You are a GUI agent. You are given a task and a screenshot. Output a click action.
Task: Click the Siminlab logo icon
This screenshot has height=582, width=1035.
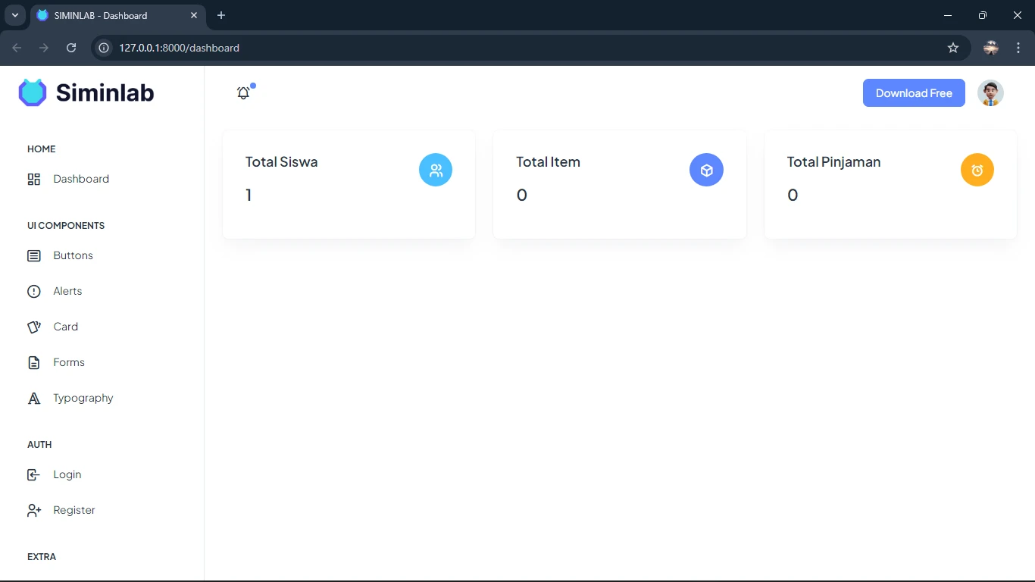point(33,92)
